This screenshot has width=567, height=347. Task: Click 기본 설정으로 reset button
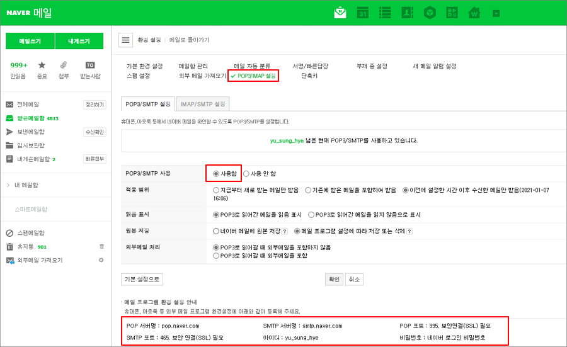pos(142,280)
